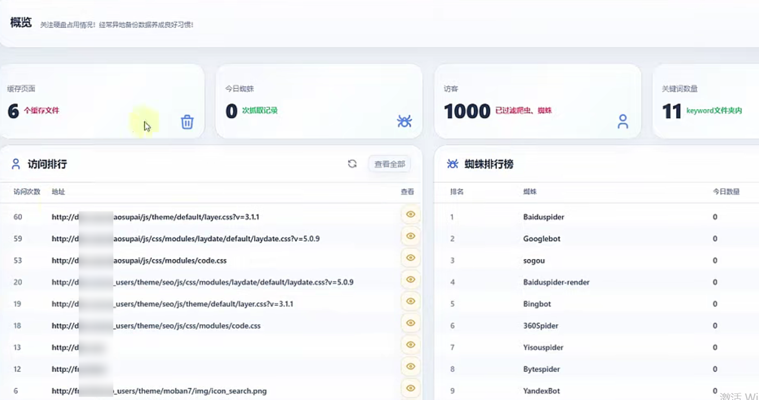Select the sogou spider entry

(x=534, y=260)
